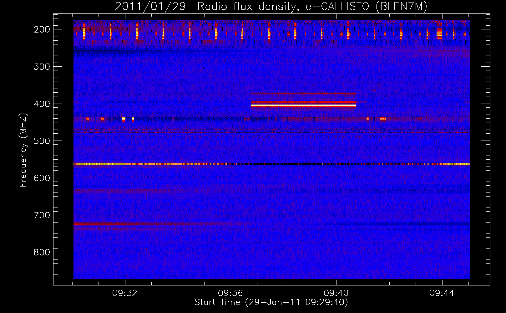Click the plot title 'Radio flux density, e-CALLISTO (BLEN7M)'

pos(312,7)
